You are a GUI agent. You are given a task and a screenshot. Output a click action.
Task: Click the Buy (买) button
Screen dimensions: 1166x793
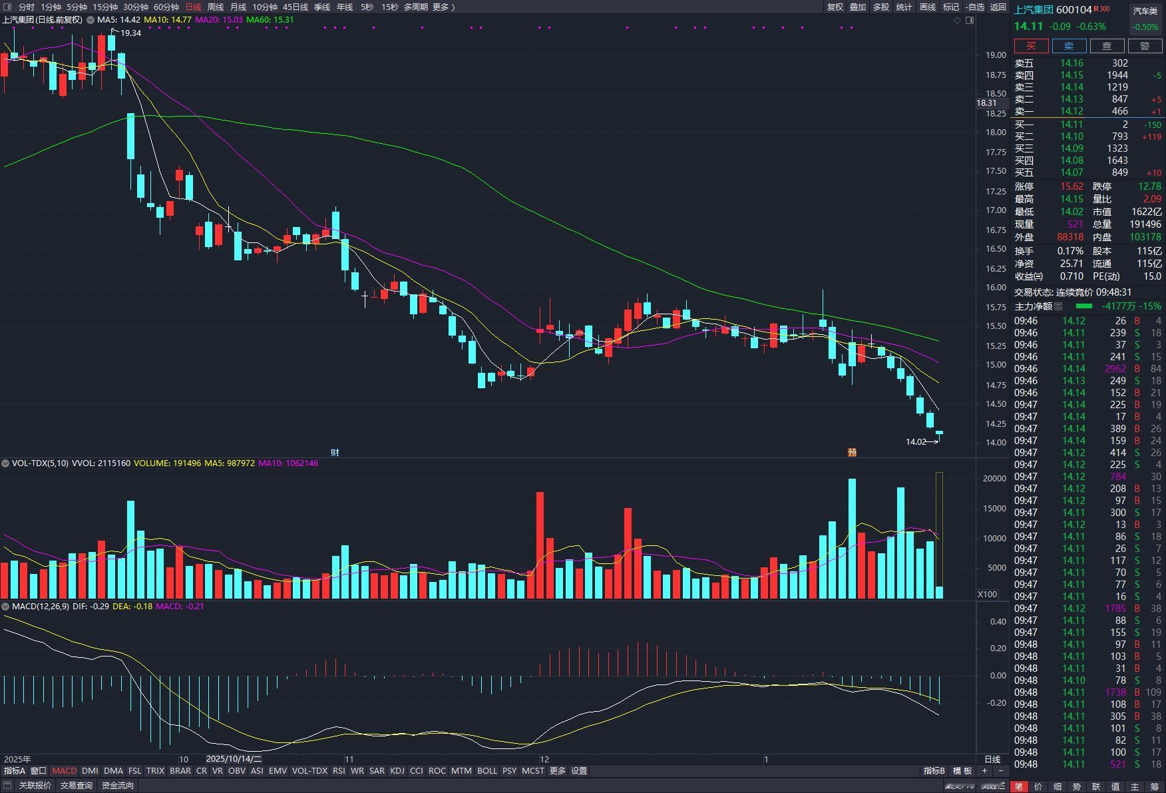(x=1031, y=46)
